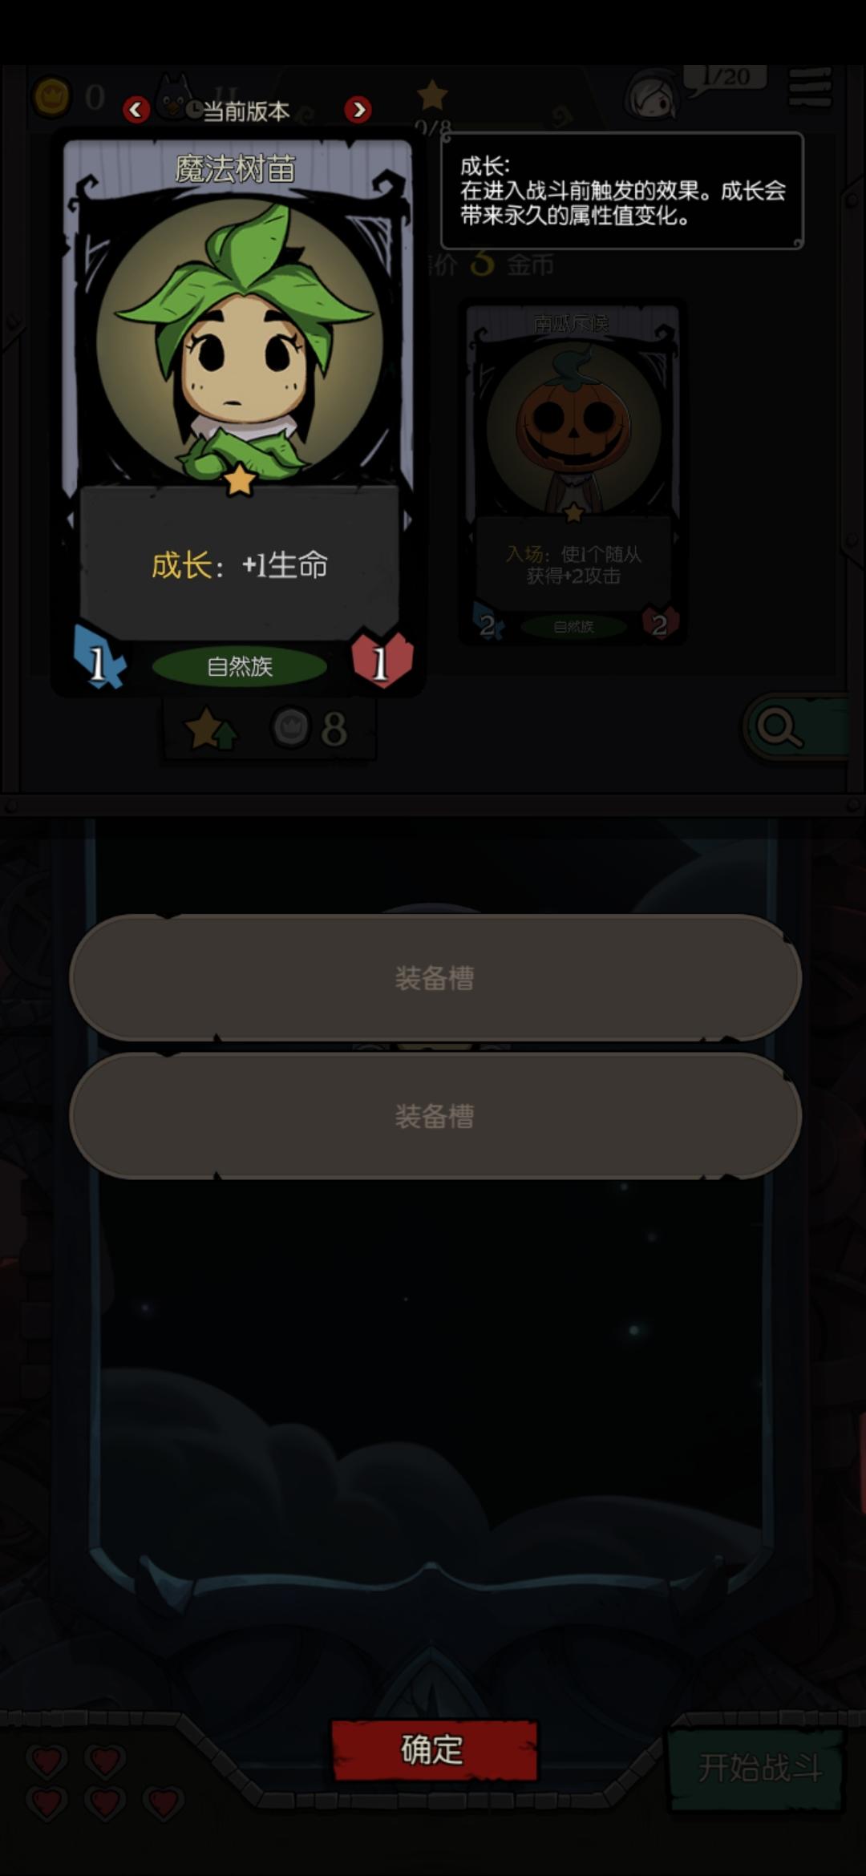The image size is (866, 1876).
Task: Open the chat bubble showing 1/20
Action: (x=726, y=79)
